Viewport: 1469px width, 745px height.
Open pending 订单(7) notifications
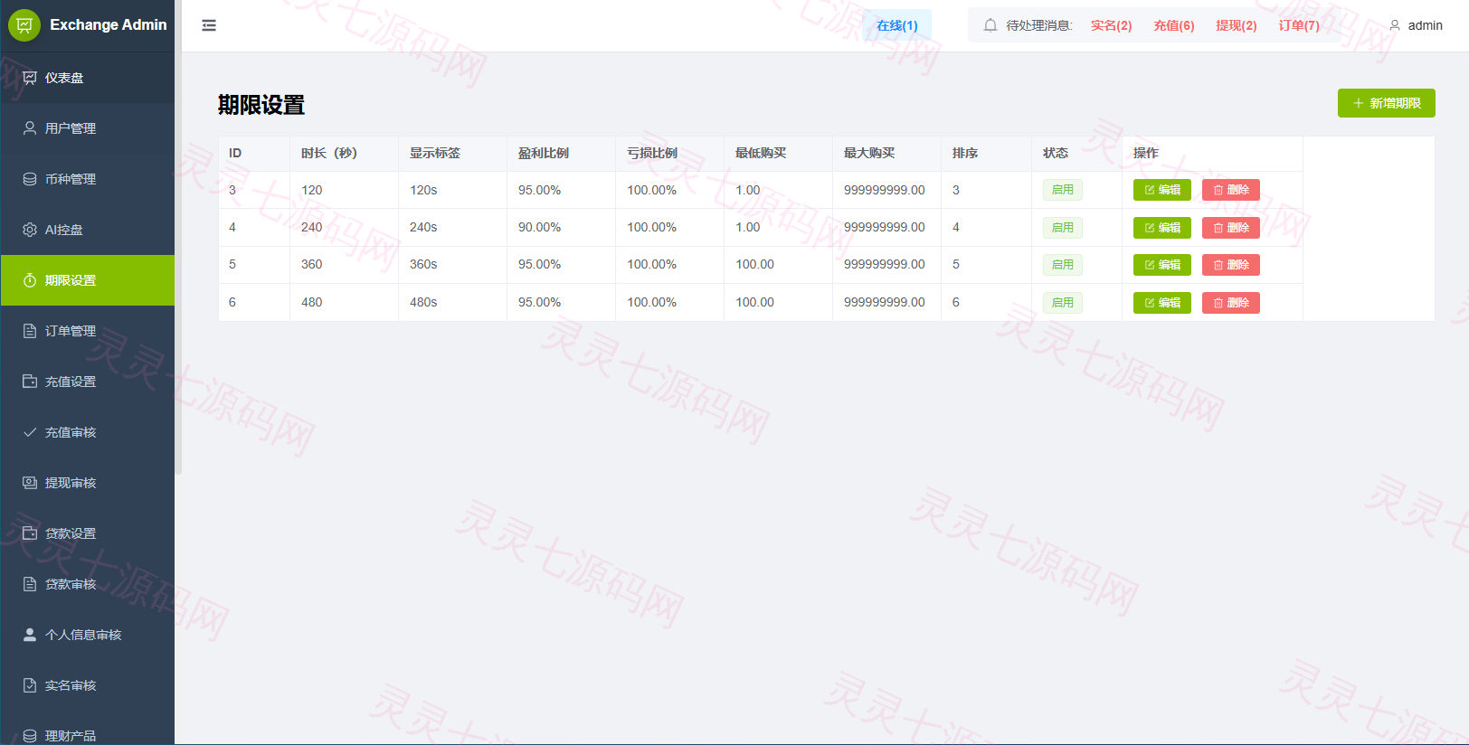(1299, 25)
